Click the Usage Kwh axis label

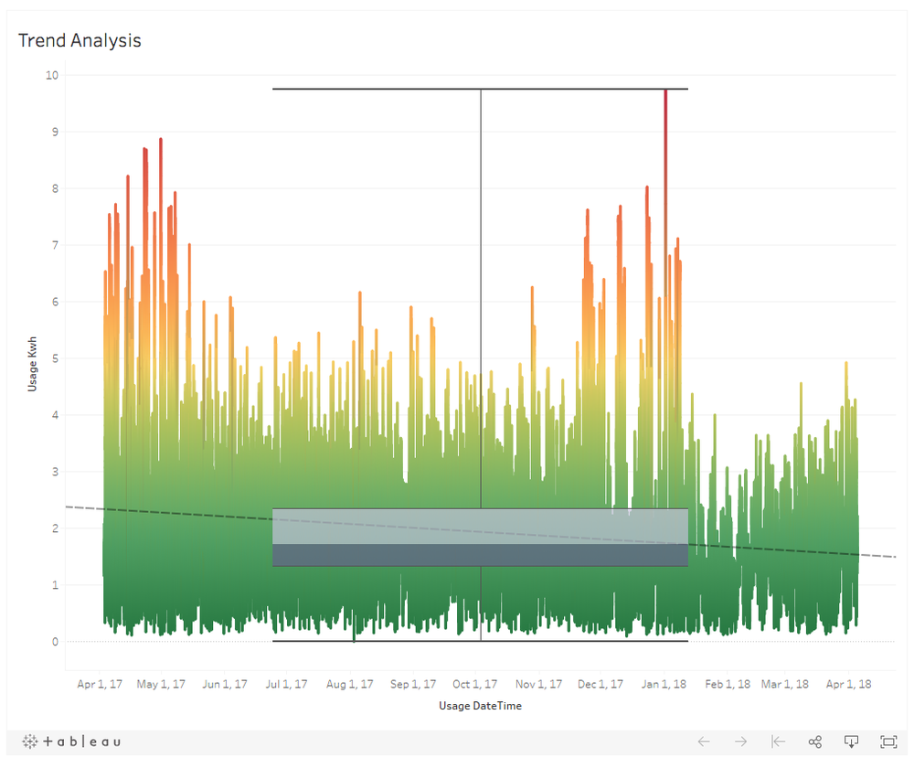coord(32,357)
